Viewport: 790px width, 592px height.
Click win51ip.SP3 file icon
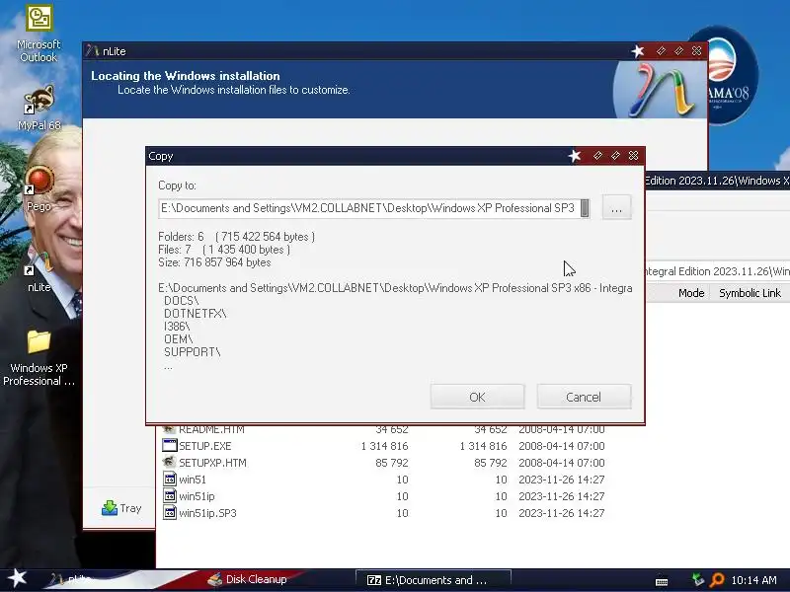tap(170, 512)
